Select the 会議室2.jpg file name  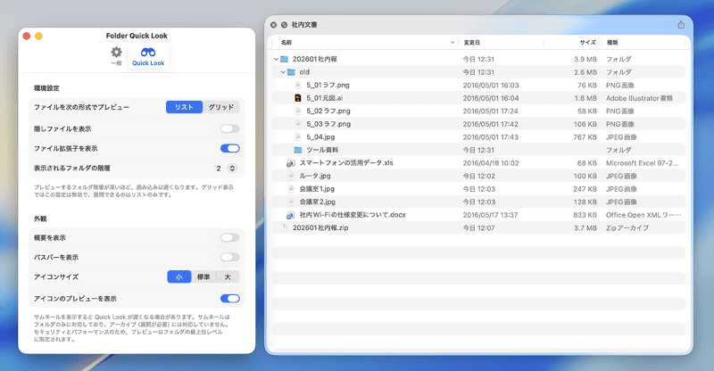pos(318,202)
